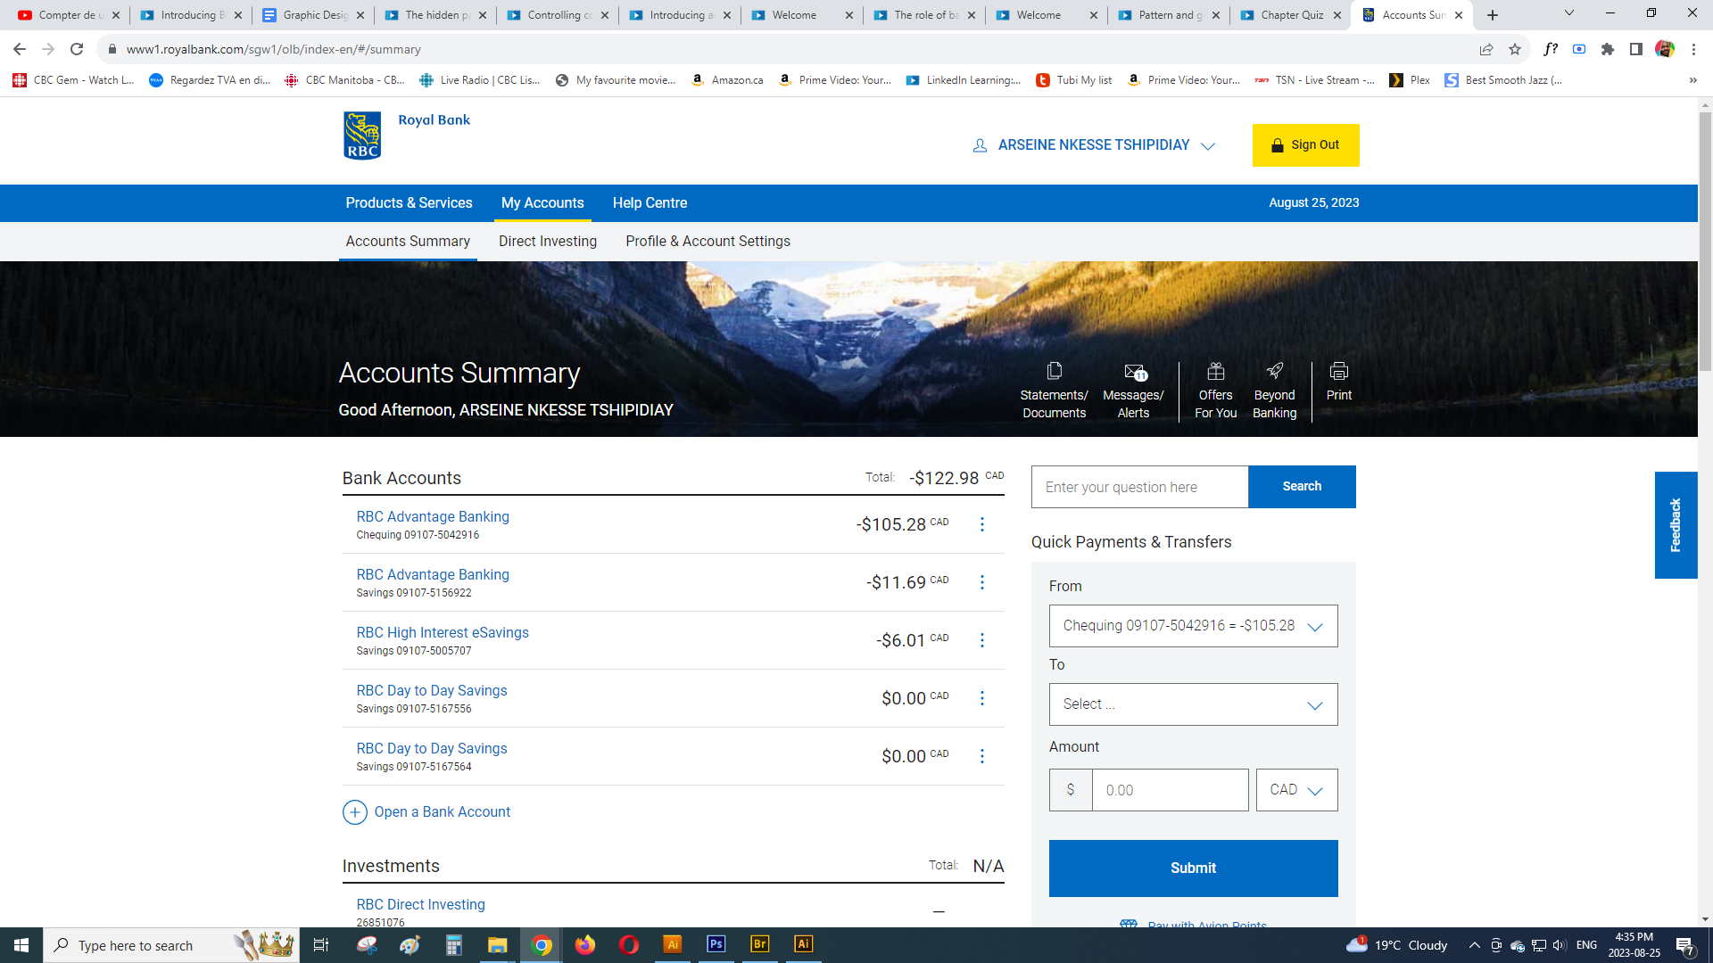The image size is (1713, 963).
Task: Open options menu for Chequing 09107-5042916
Action: pos(982,524)
